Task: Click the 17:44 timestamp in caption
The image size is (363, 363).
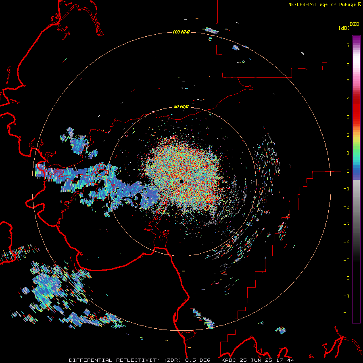Action: [x=285, y=360]
